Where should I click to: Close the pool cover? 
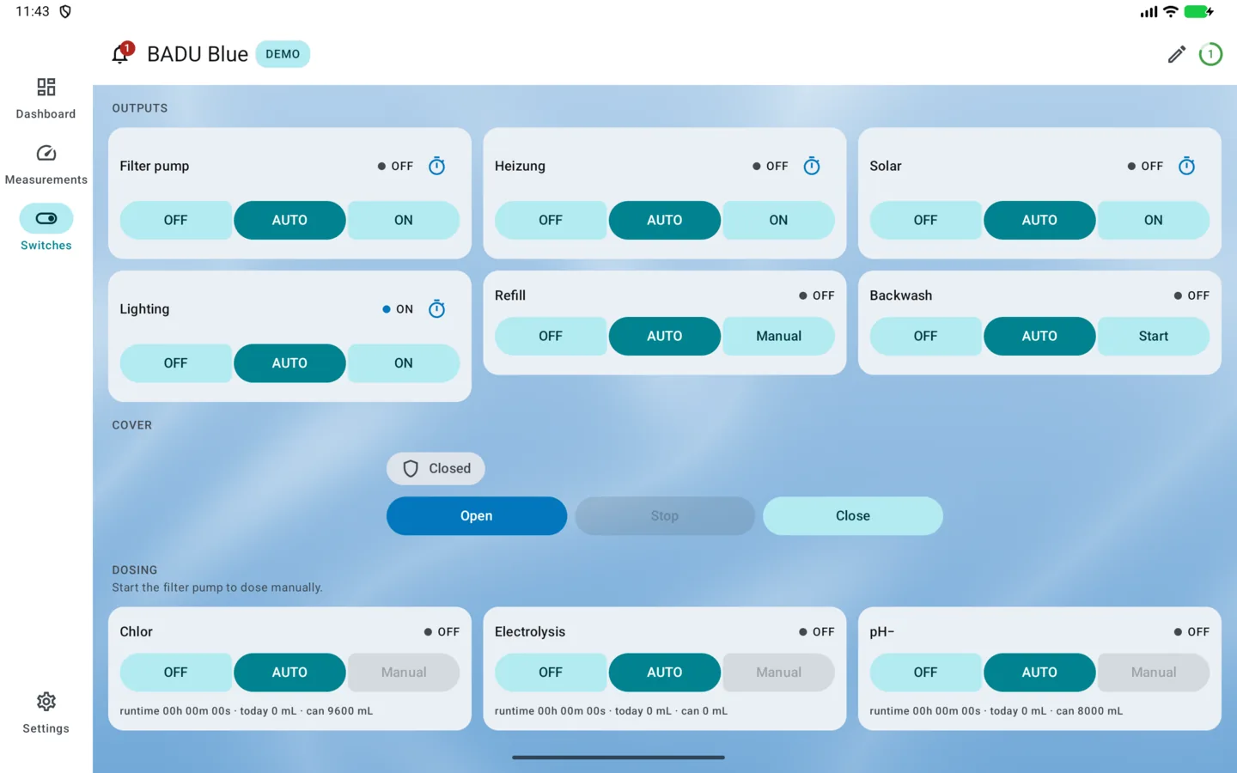tap(853, 515)
